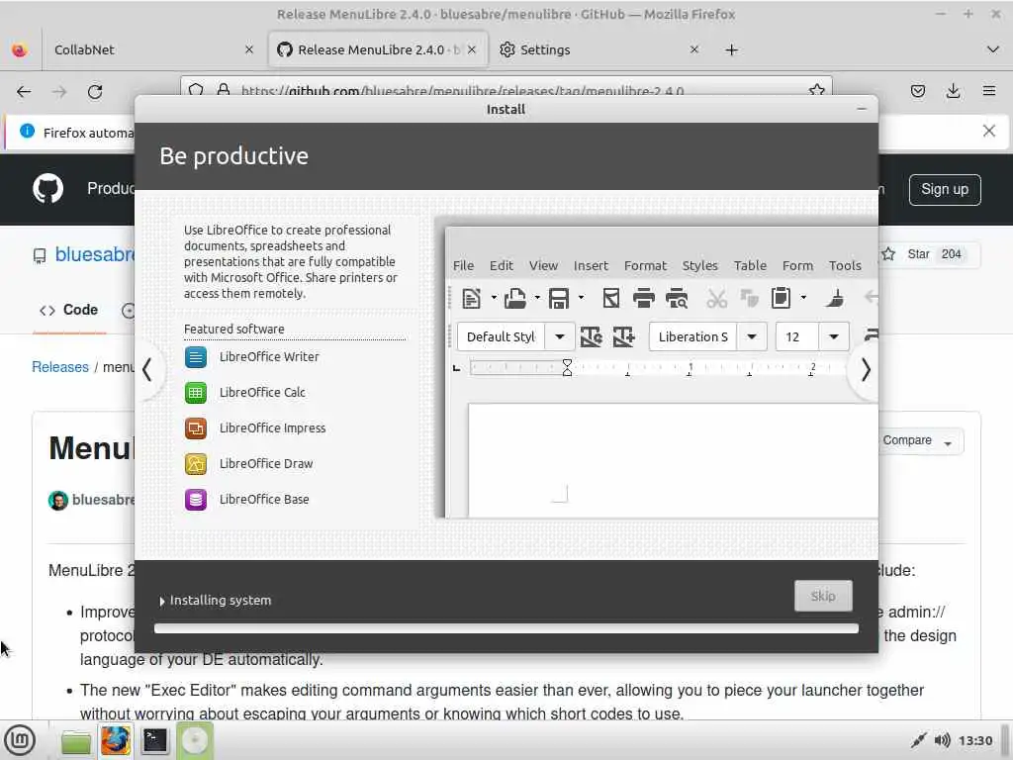Click Sign up on the GitHub page
Viewport: 1013px width, 760px height.
click(945, 189)
